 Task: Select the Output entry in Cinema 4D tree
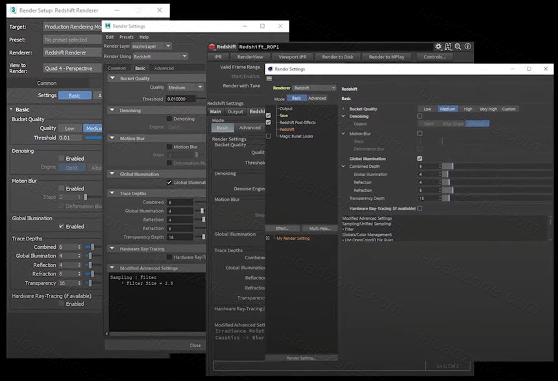click(x=286, y=109)
